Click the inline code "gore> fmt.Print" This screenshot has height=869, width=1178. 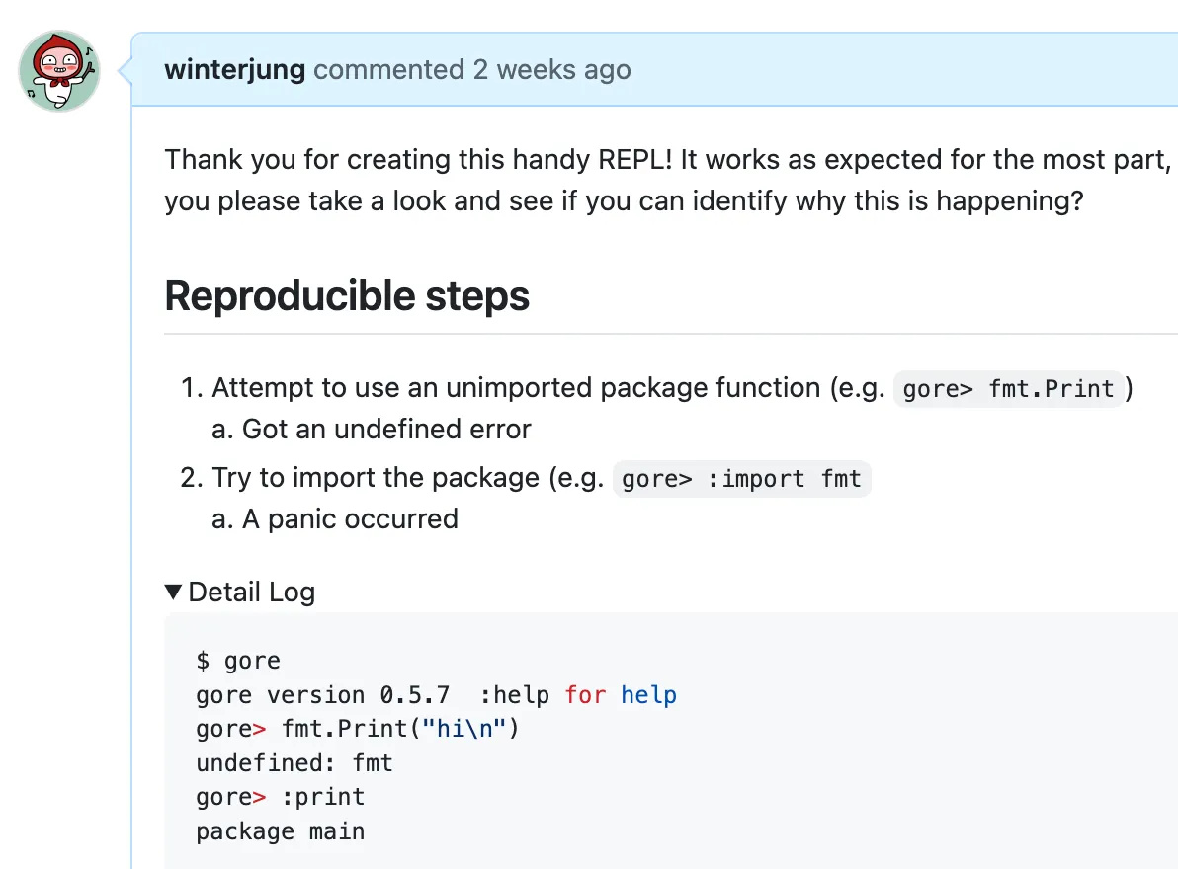[x=1008, y=389]
